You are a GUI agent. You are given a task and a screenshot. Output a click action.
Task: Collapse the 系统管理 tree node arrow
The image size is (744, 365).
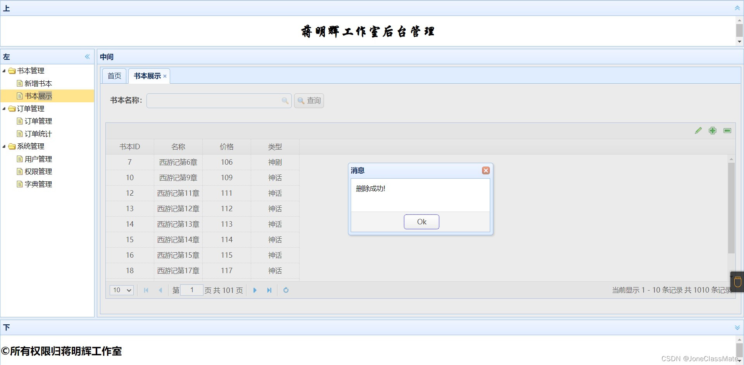[4, 146]
